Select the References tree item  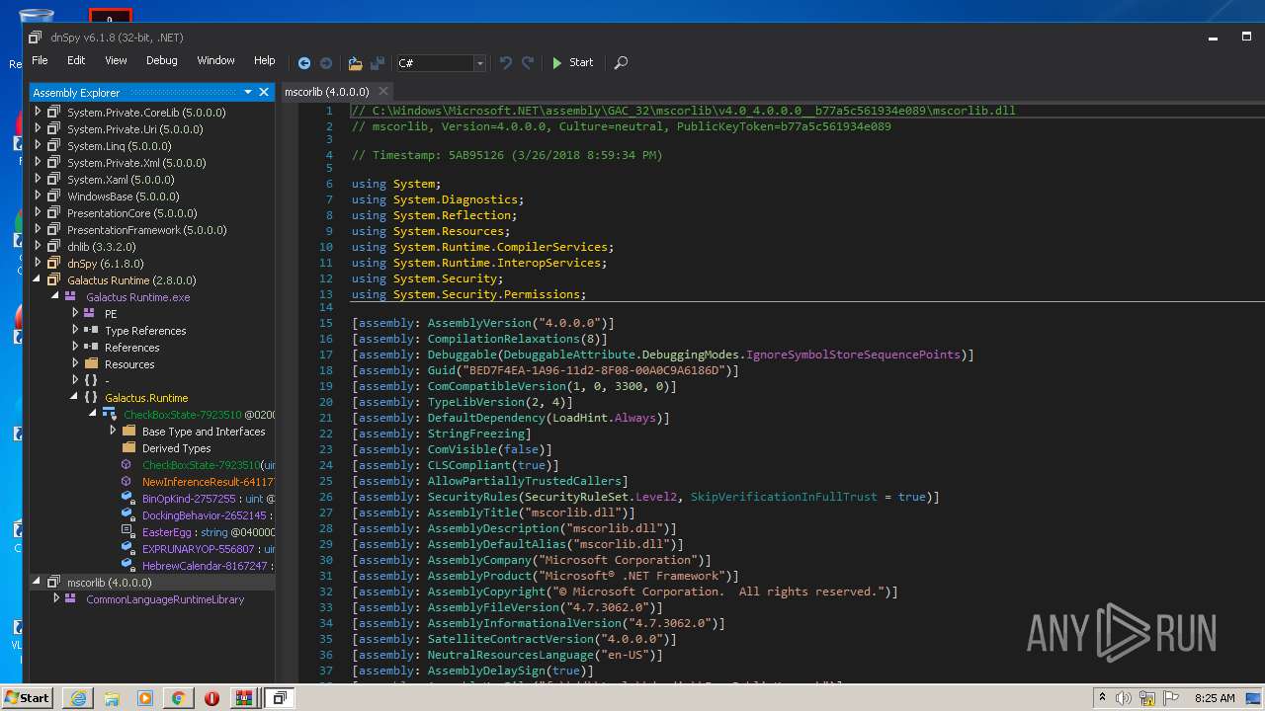(131, 347)
